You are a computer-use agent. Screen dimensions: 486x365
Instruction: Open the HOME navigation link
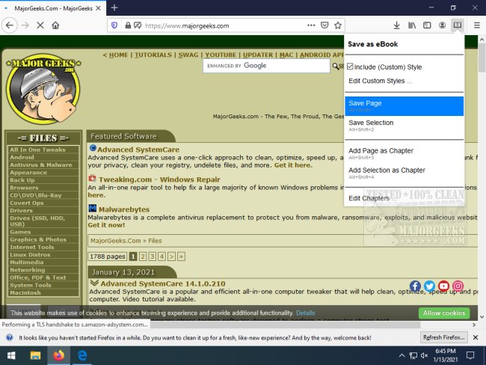click(x=118, y=55)
